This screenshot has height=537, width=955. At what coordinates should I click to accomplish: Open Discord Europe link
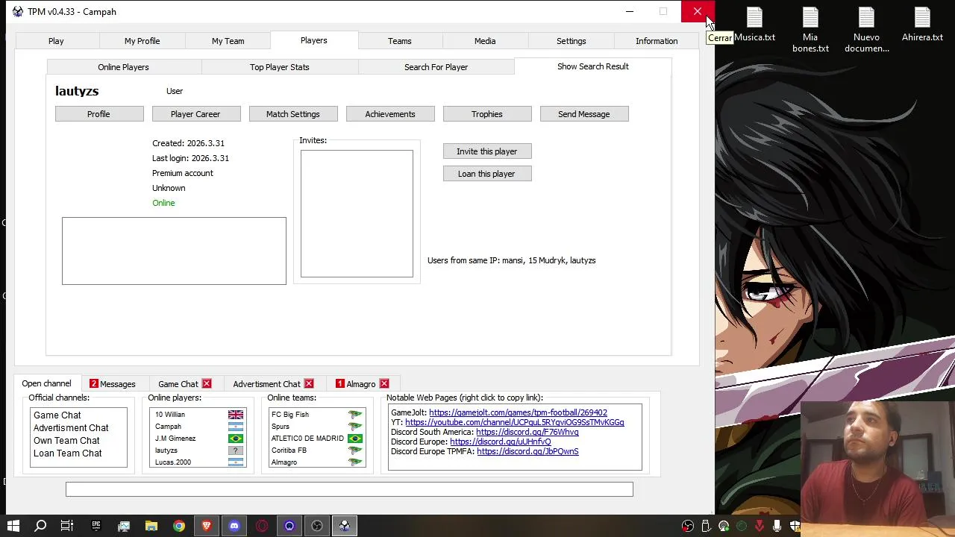[501, 442]
